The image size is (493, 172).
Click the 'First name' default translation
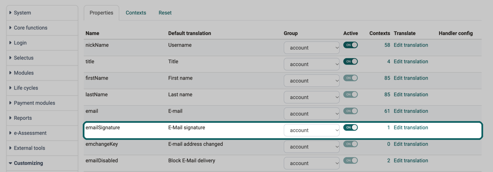tap(180, 78)
